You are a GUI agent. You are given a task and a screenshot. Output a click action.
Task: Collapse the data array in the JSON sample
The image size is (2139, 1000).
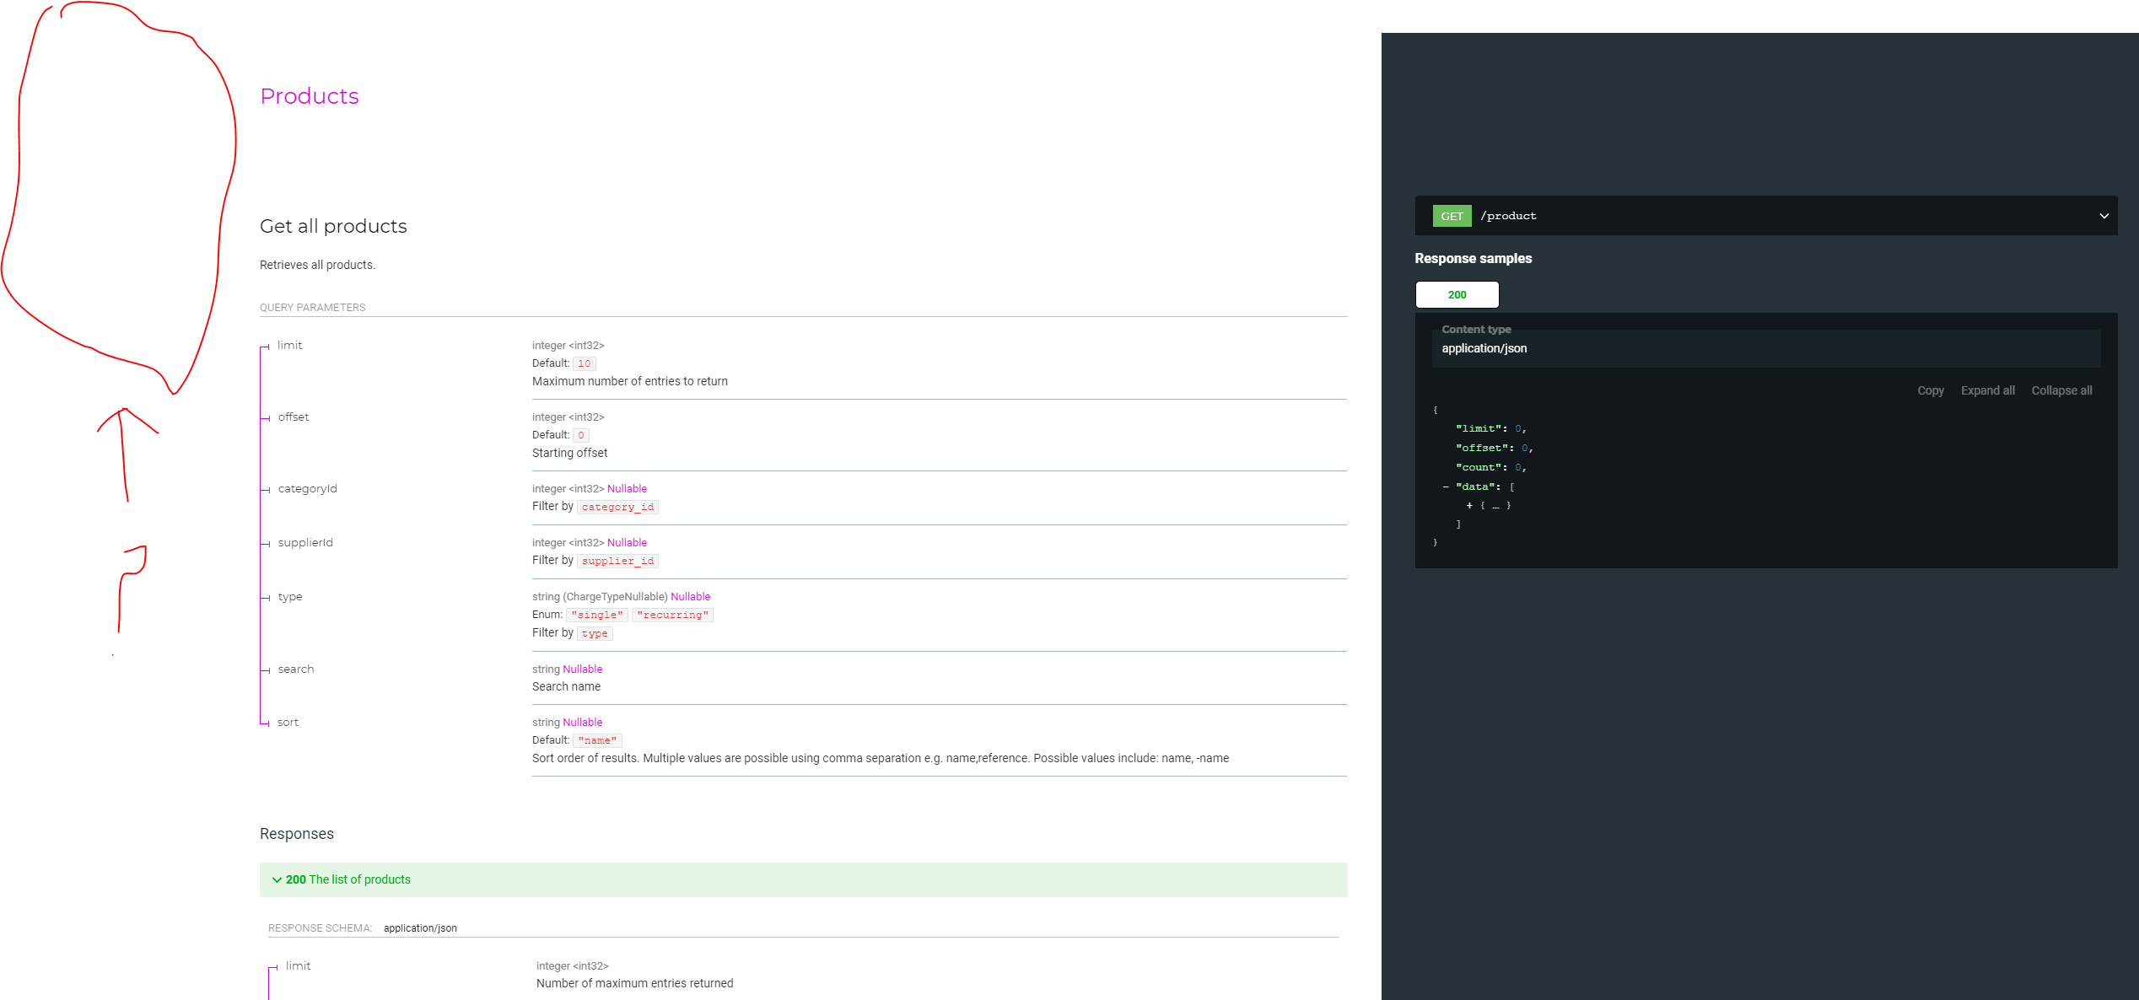[1446, 487]
